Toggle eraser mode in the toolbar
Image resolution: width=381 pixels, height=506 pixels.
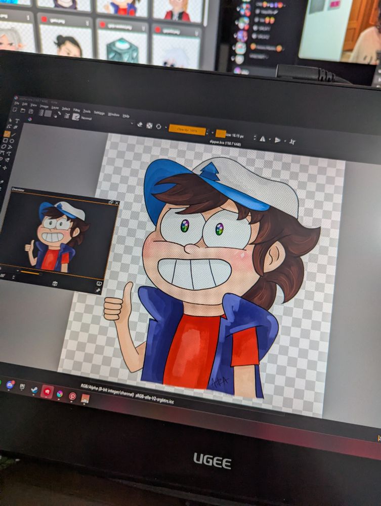coord(140,124)
